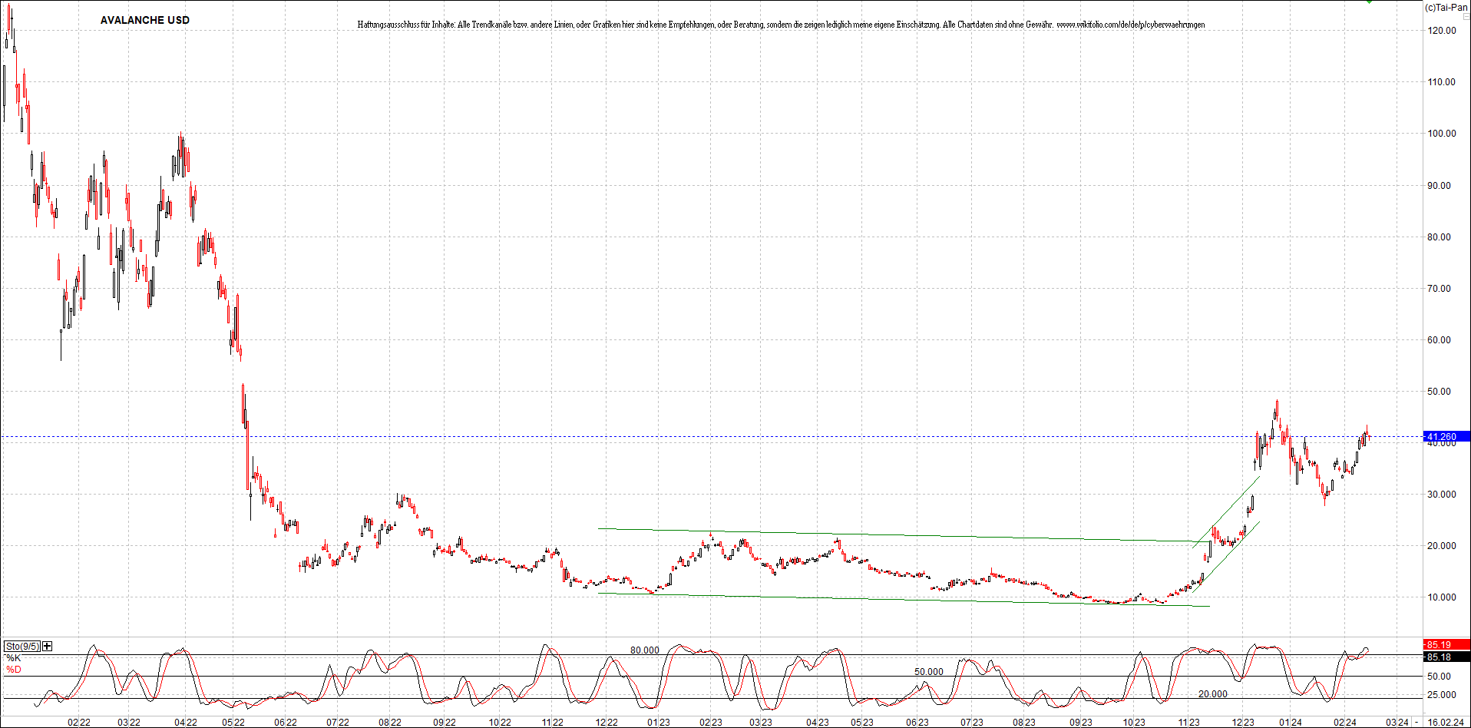Click the 16.02.24 date field

tap(1446, 723)
